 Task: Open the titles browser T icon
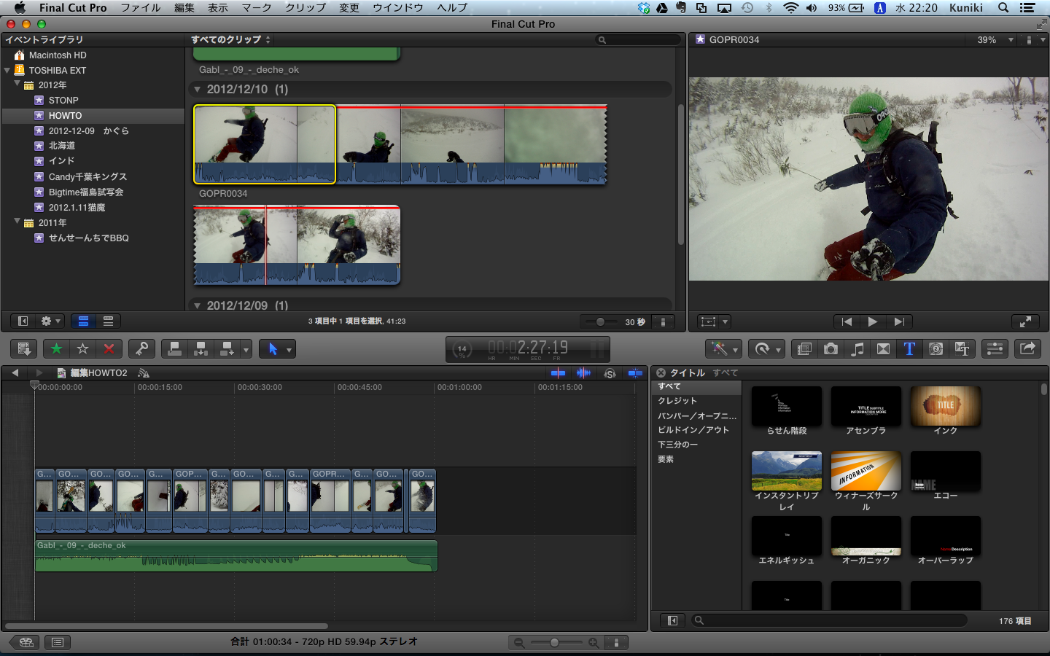(x=909, y=349)
